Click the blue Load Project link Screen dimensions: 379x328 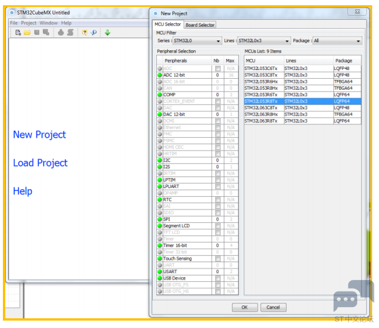[x=41, y=163]
